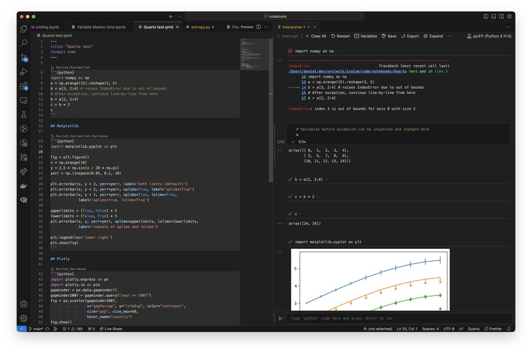Click the notebooks command center search box
This screenshot has height=354, width=532.
coord(274,16)
